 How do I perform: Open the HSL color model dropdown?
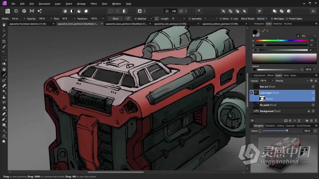point(309,36)
